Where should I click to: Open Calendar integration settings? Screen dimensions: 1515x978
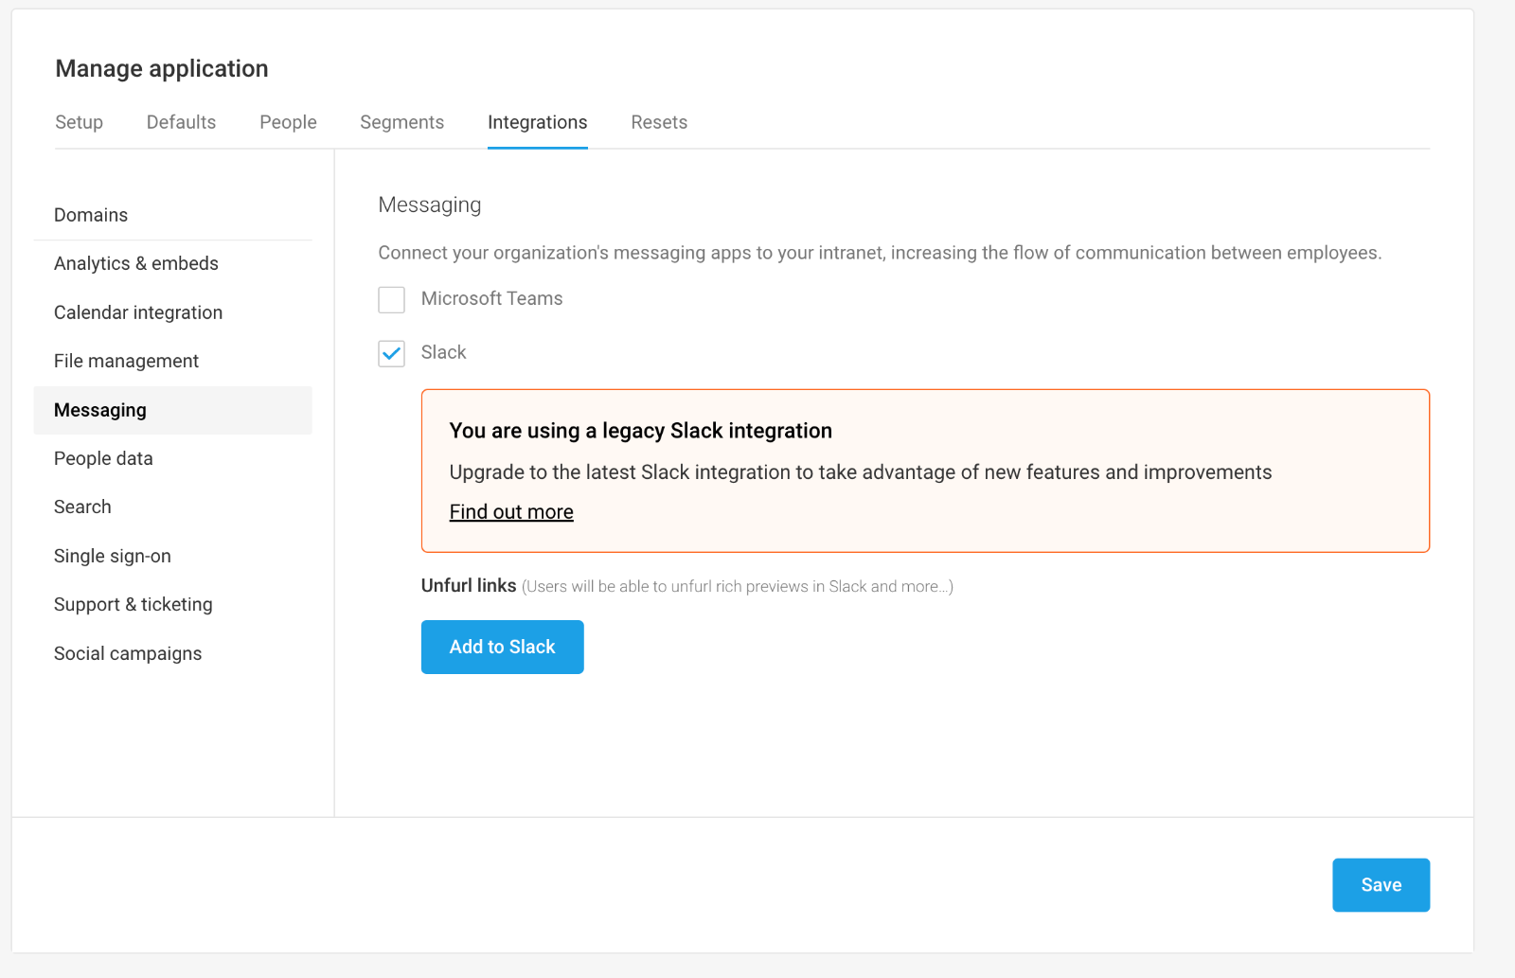(173, 312)
